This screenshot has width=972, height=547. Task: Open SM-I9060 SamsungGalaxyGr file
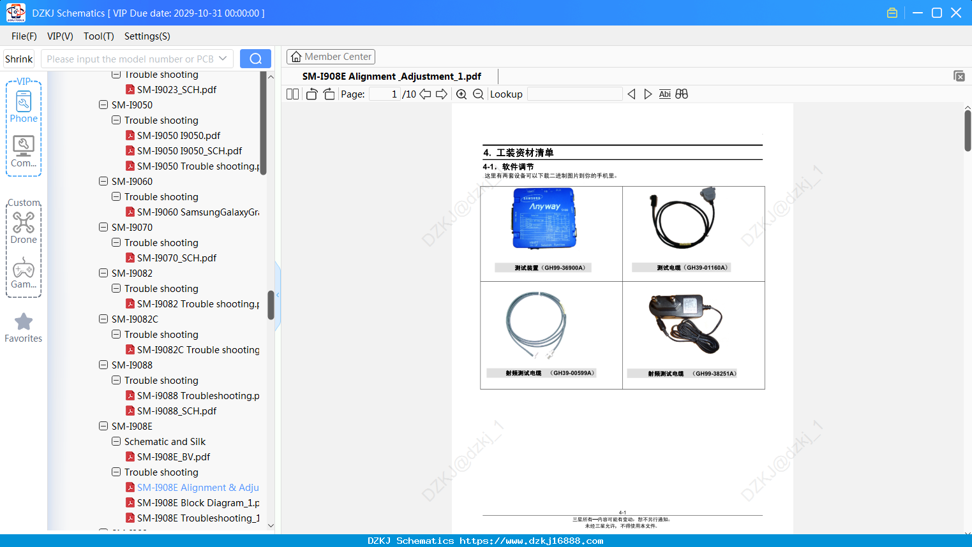[x=192, y=212]
